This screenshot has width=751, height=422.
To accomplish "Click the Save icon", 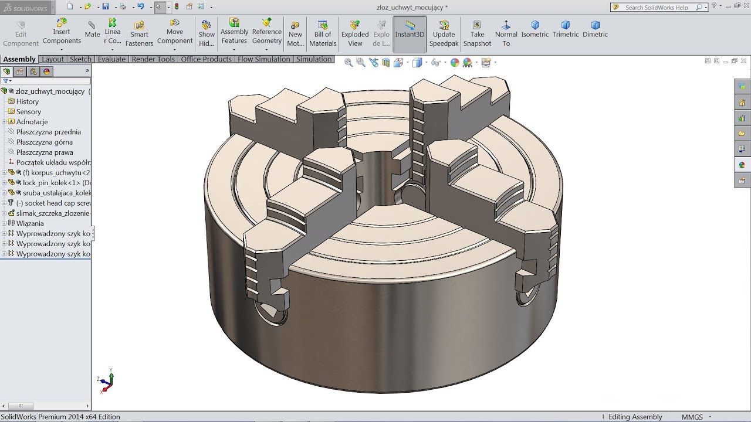I will coord(105,7).
